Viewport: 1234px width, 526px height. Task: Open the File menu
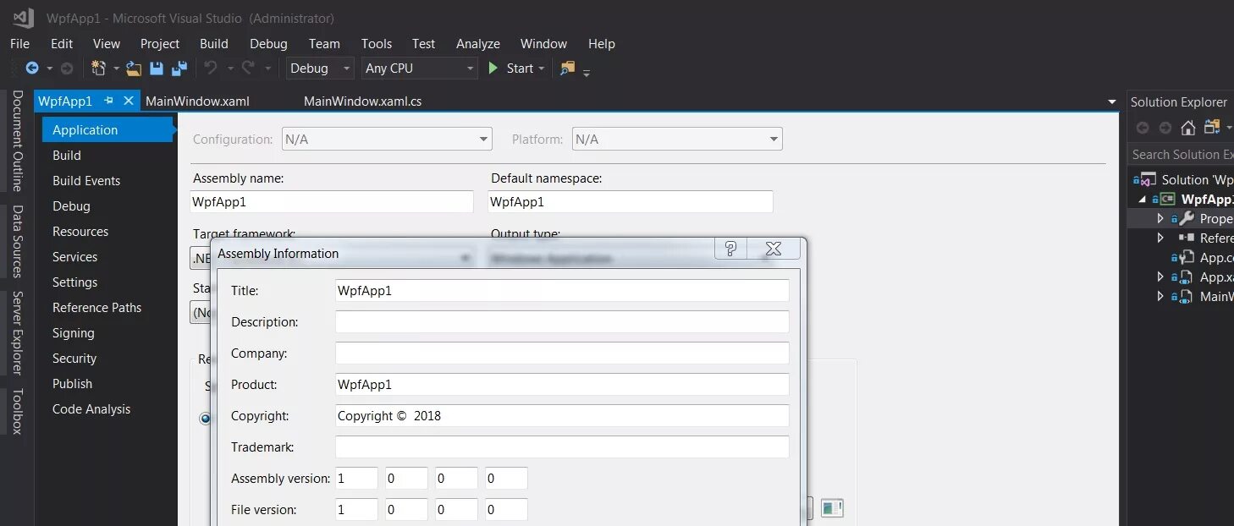click(x=19, y=43)
